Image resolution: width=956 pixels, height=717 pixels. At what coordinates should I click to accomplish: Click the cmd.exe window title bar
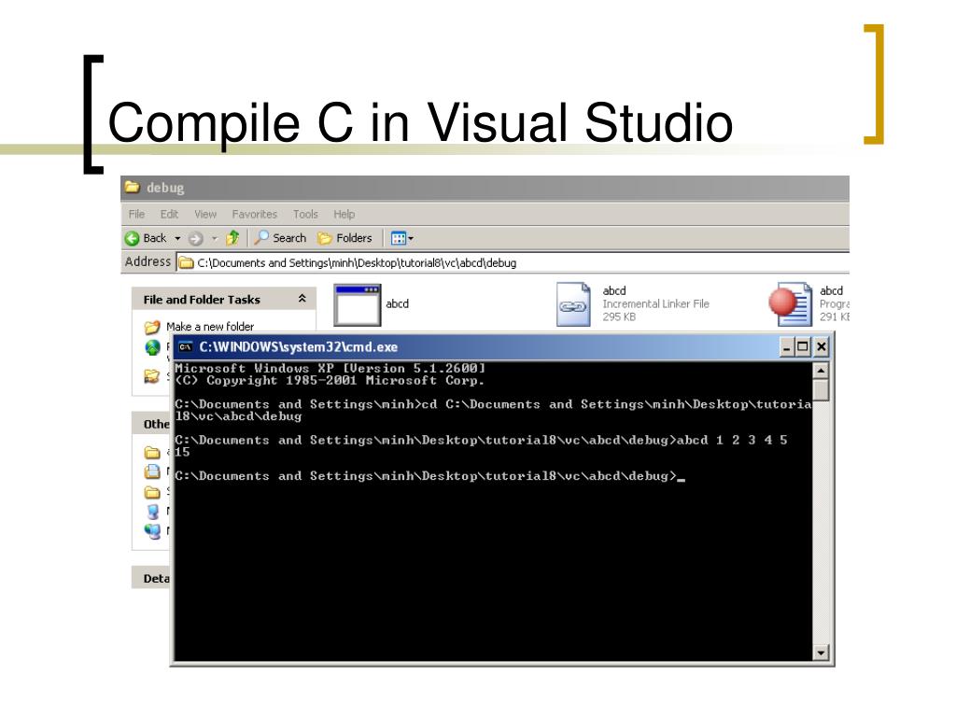click(x=502, y=347)
